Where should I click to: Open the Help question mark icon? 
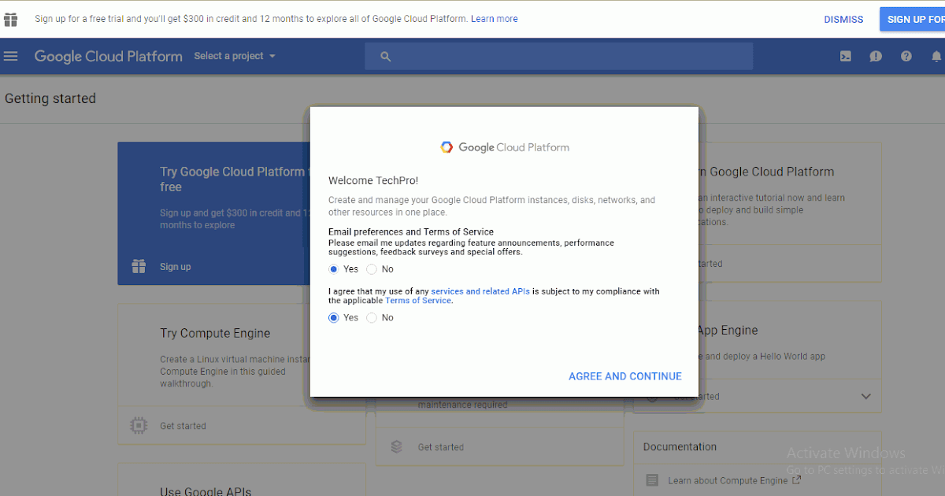(906, 56)
